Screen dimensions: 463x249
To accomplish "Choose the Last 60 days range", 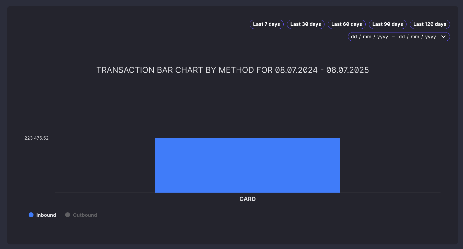I will pyautogui.click(x=346, y=24).
